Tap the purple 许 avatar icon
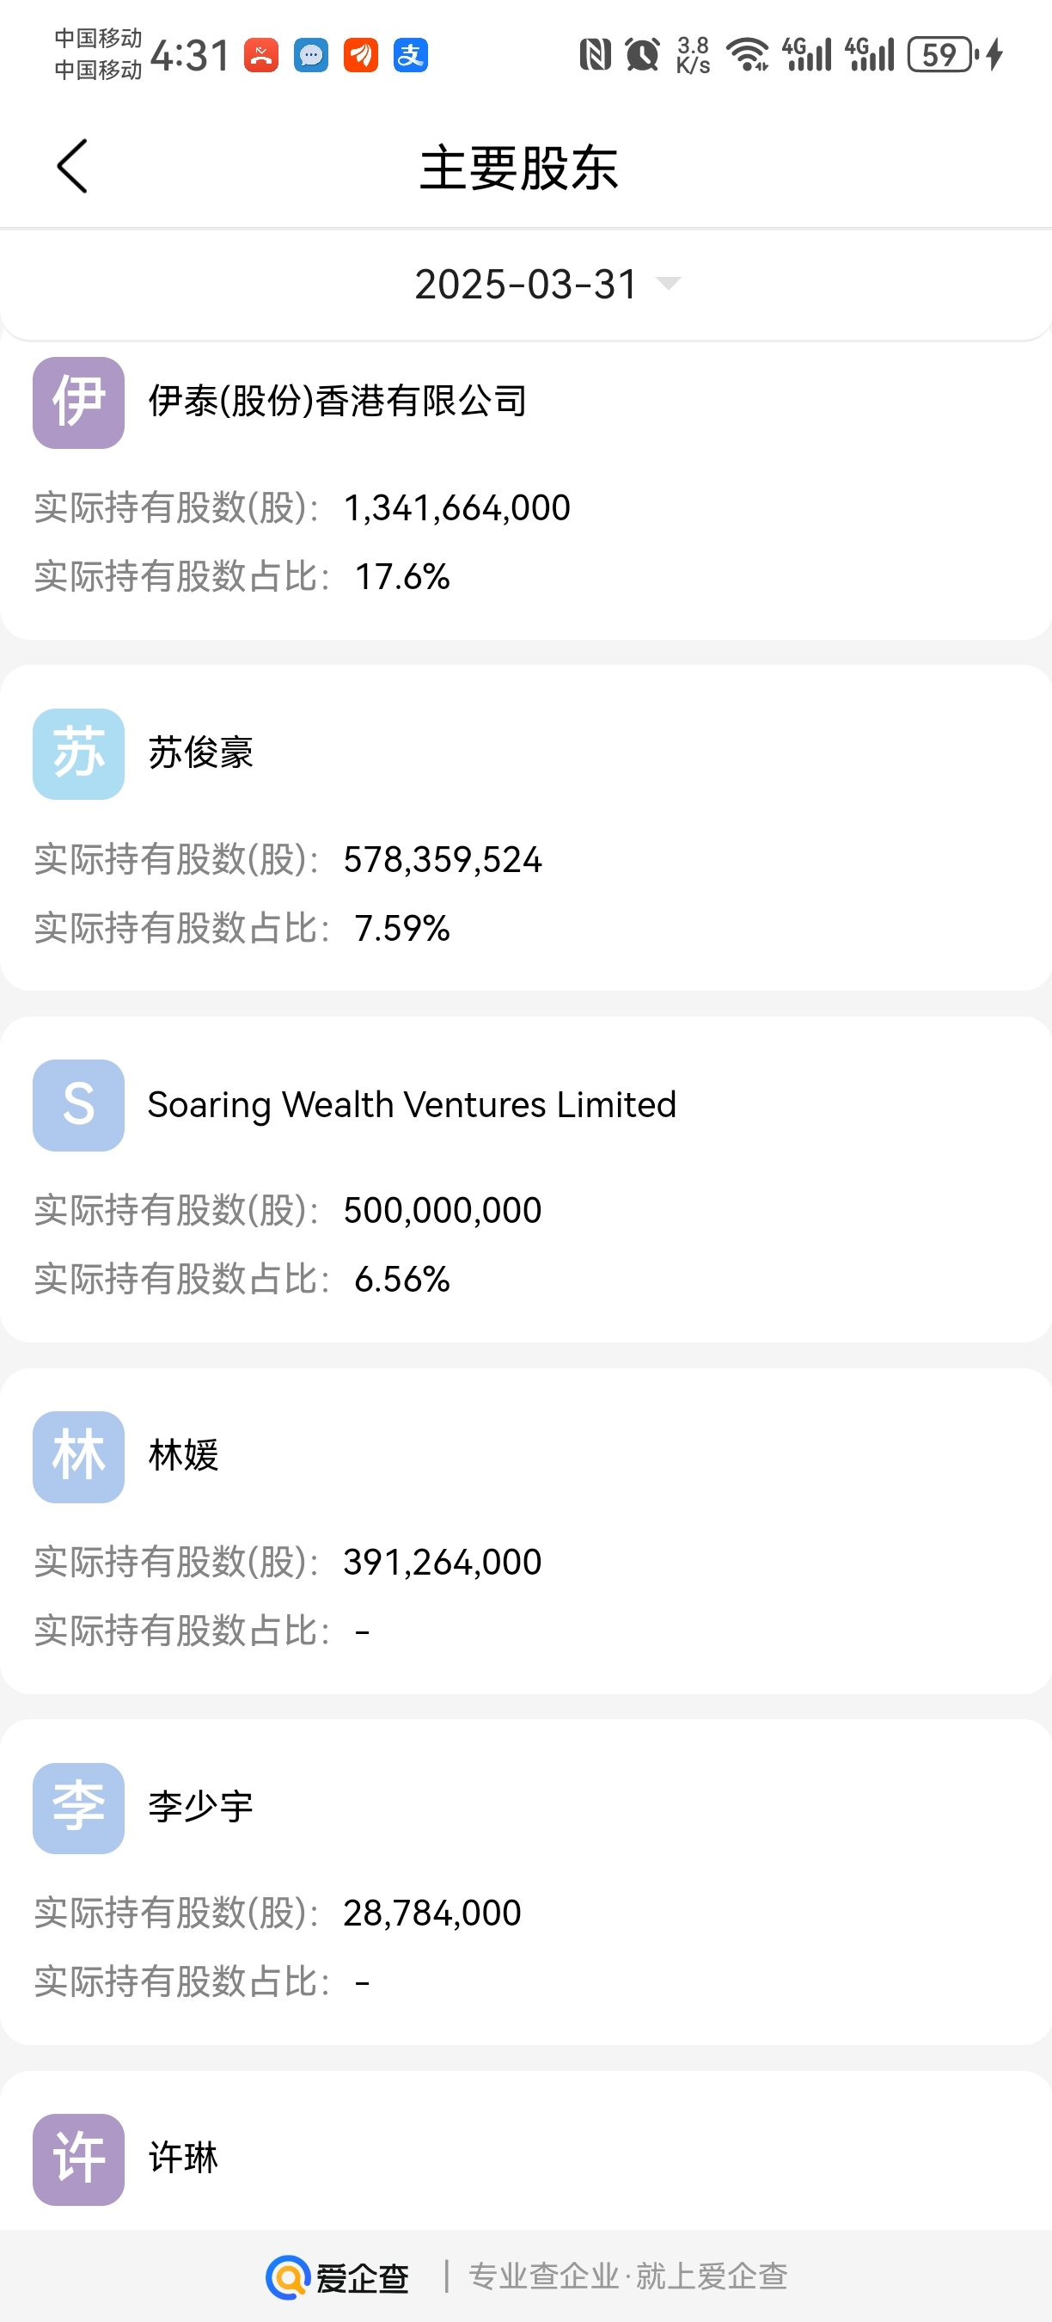Screen dimensions: 1052x2322 [x=78, y=2159]
